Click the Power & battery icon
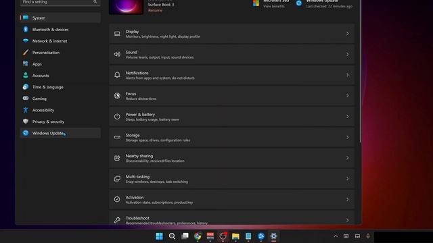 (x=117, y=117)
